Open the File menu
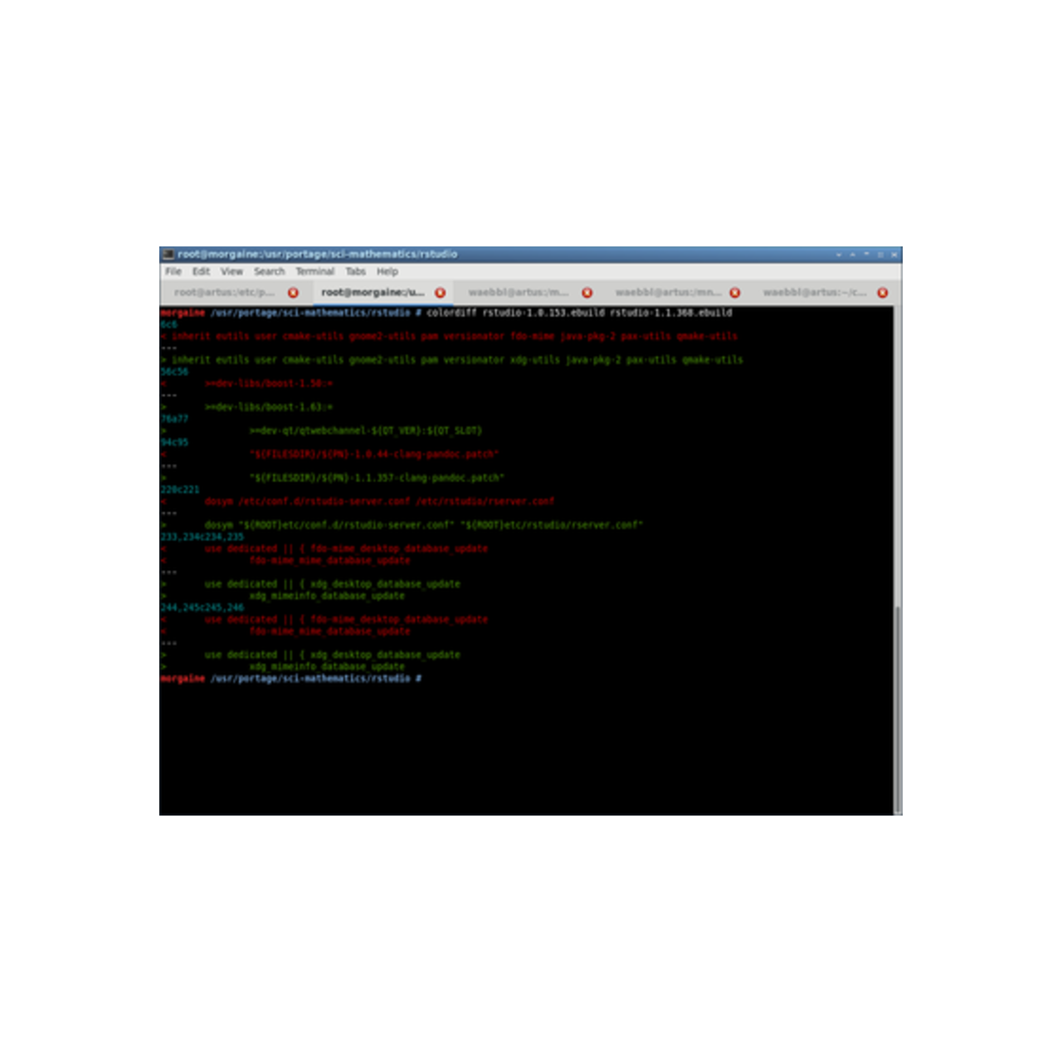Viewport: 1062px width, 1062px height. (x=173, y=271)
